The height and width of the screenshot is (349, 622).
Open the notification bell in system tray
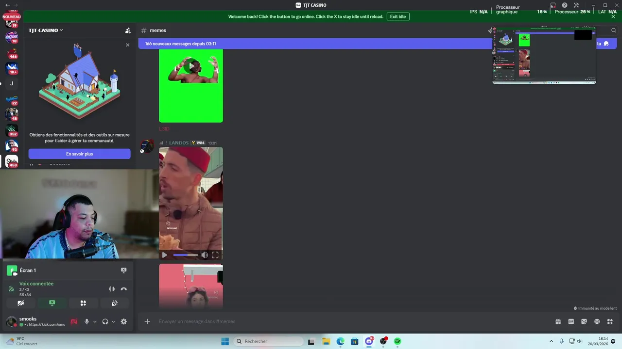tap(614, 341)
